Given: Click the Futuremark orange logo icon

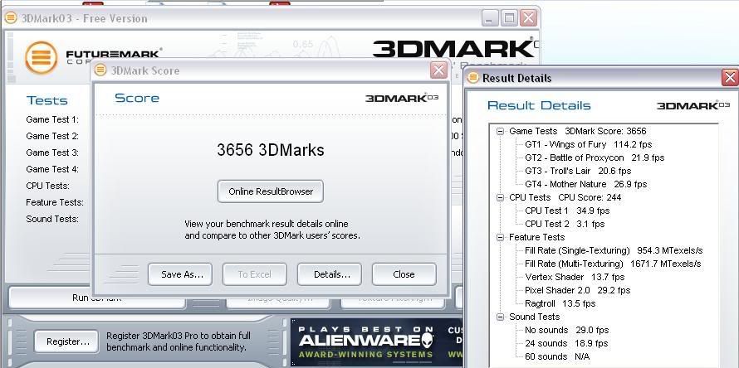Looking at the screenshot, I should click(x=41, y=57).
